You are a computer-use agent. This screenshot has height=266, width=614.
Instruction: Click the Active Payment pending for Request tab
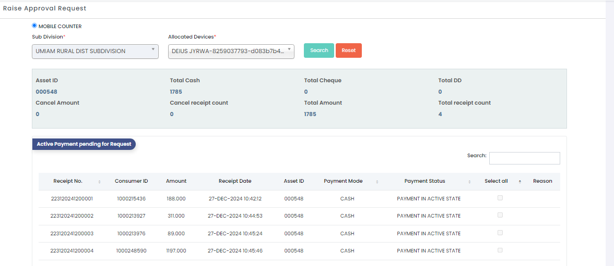coord(84,144)
